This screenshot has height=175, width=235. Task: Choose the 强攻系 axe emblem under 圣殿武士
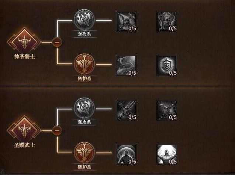pyautogui.click(x=84, y=108)
